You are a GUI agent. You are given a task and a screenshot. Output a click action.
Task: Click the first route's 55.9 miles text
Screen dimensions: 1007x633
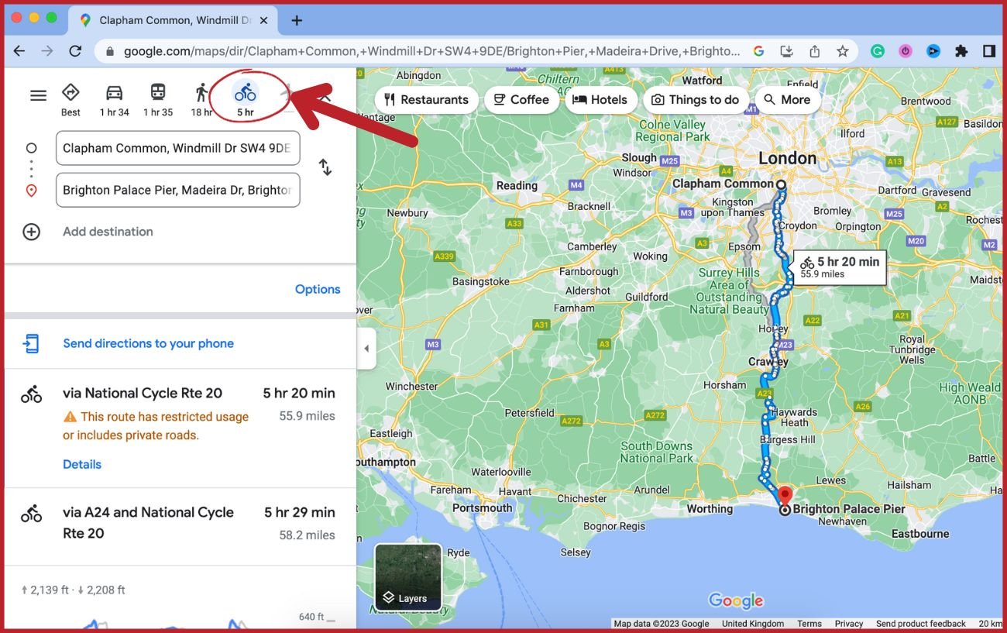tap(308, 416)
